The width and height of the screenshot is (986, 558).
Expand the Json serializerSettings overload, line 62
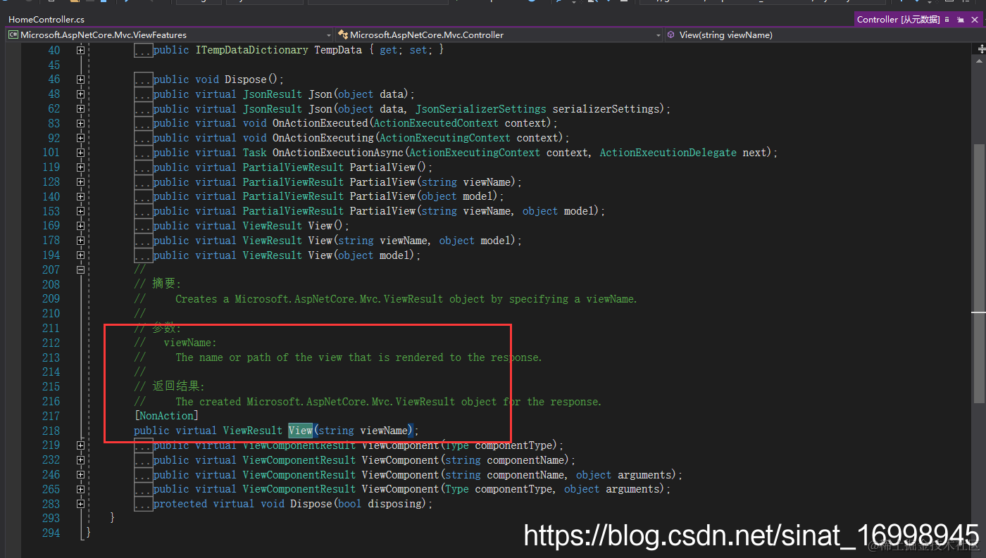pos(80,109)
